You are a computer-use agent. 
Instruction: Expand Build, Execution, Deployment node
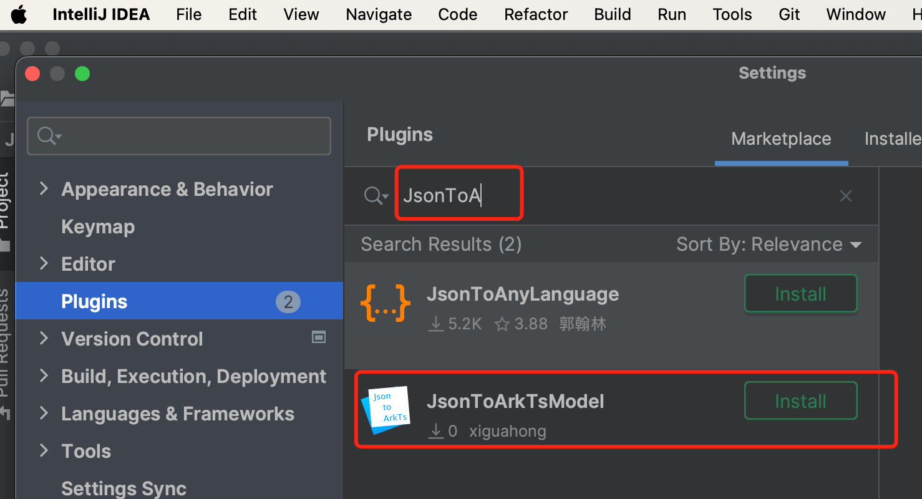pyautogui.click(x=44, y=376)
